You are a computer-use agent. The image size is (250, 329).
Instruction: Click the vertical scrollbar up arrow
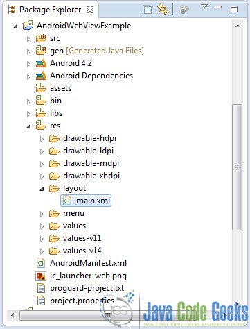pos(238,26)
